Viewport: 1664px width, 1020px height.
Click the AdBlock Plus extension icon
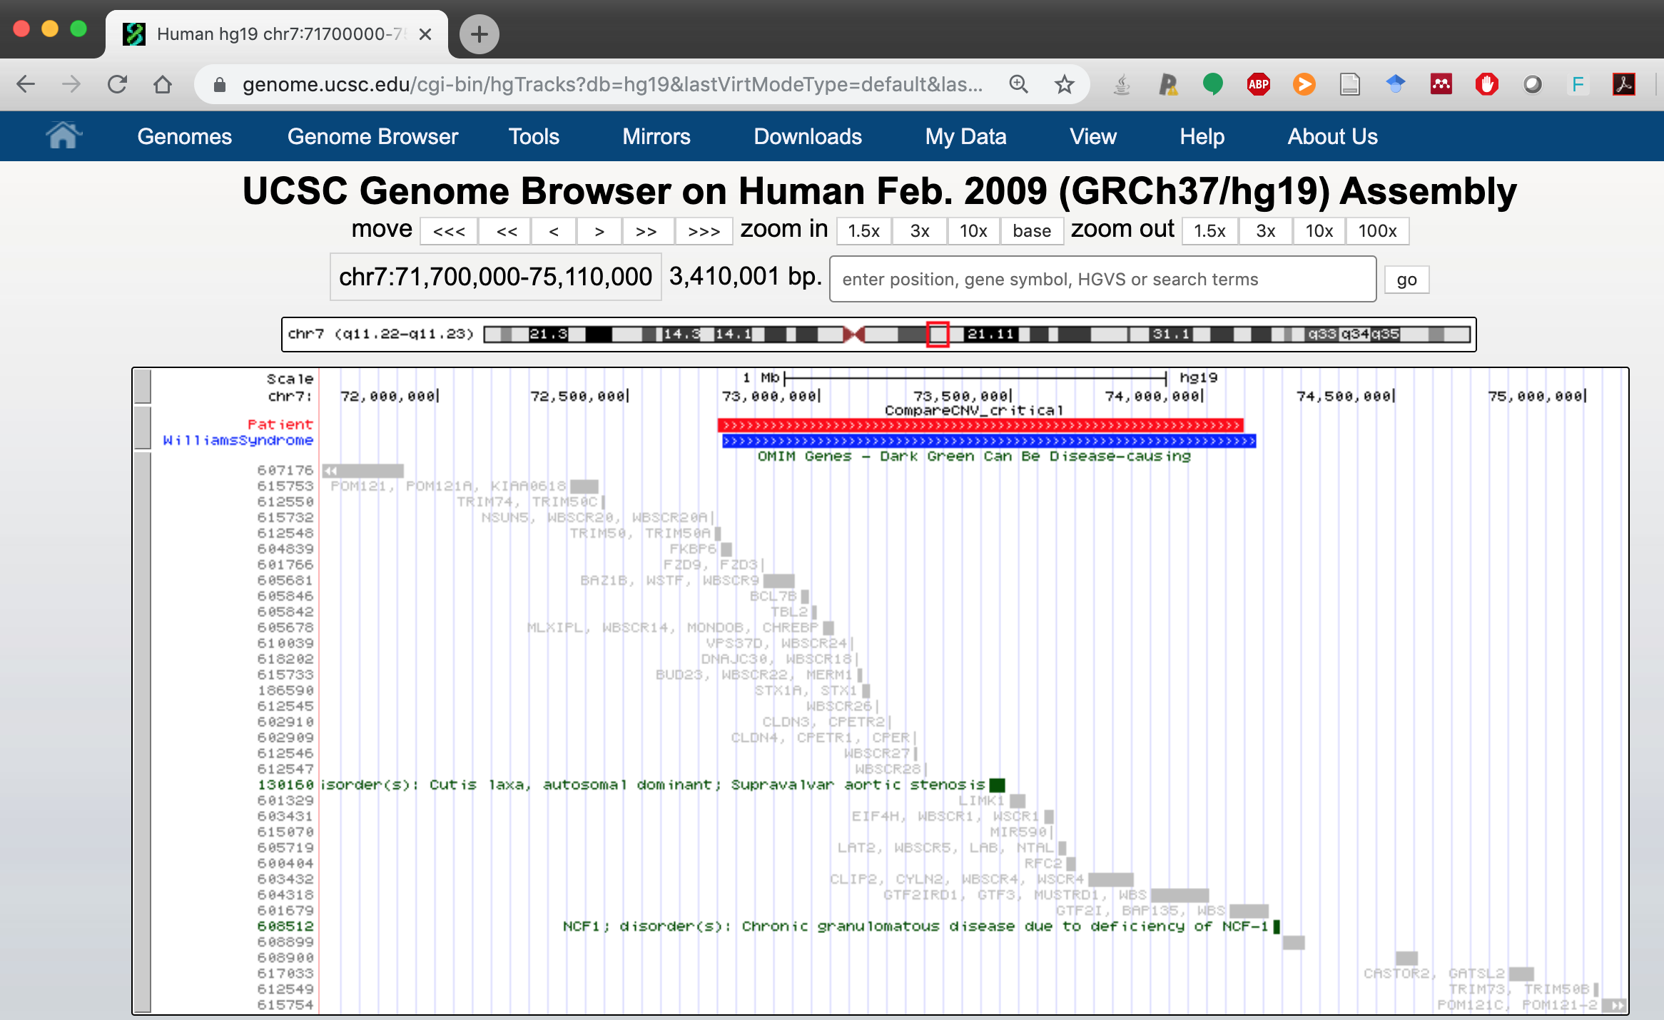point(1258,85)
